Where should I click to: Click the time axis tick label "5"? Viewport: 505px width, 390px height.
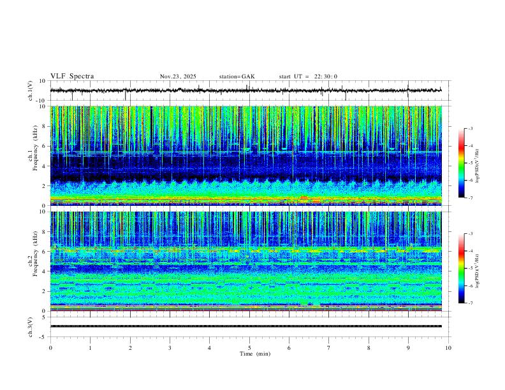click(249, 348)
